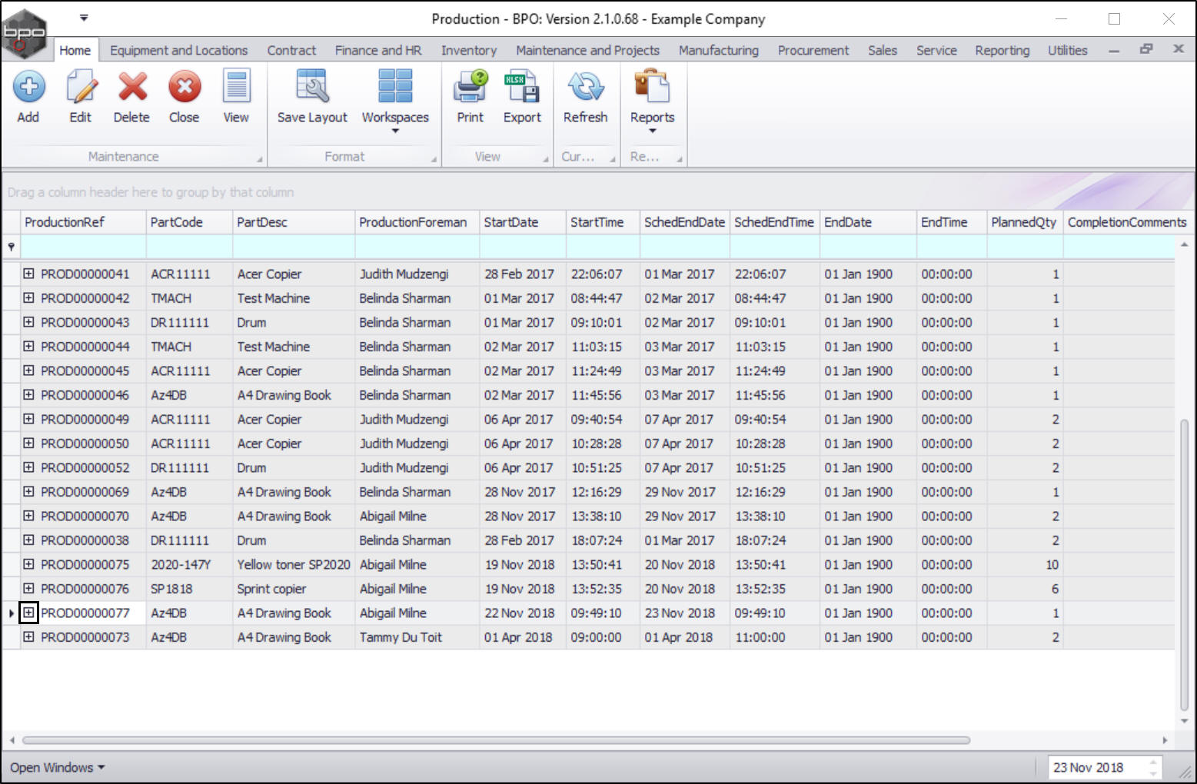Screen dimensions: 1197x784
Task: Expand the PROD00000073 row
Action: [28, 637]
